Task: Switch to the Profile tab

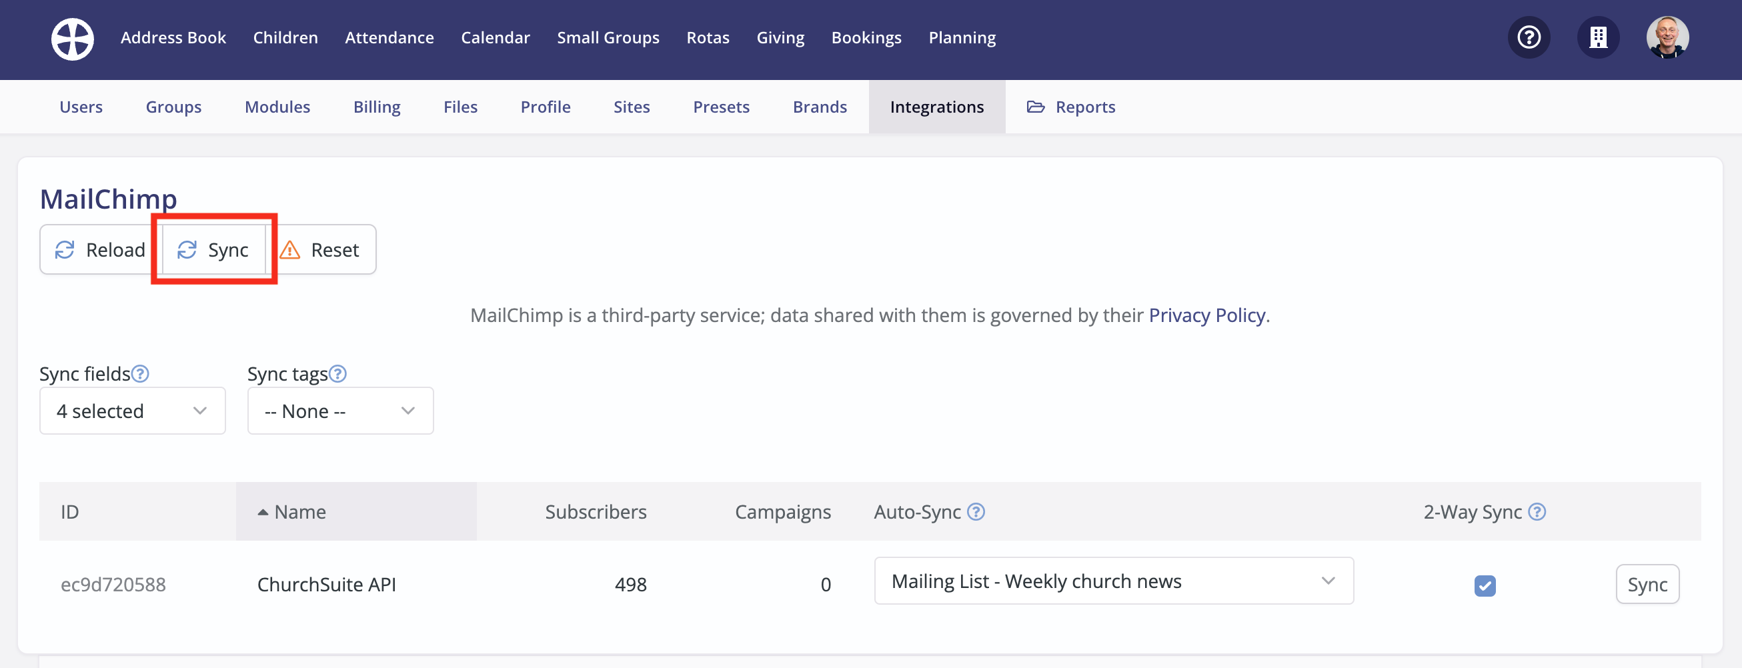Action: [x=546, y=107]
